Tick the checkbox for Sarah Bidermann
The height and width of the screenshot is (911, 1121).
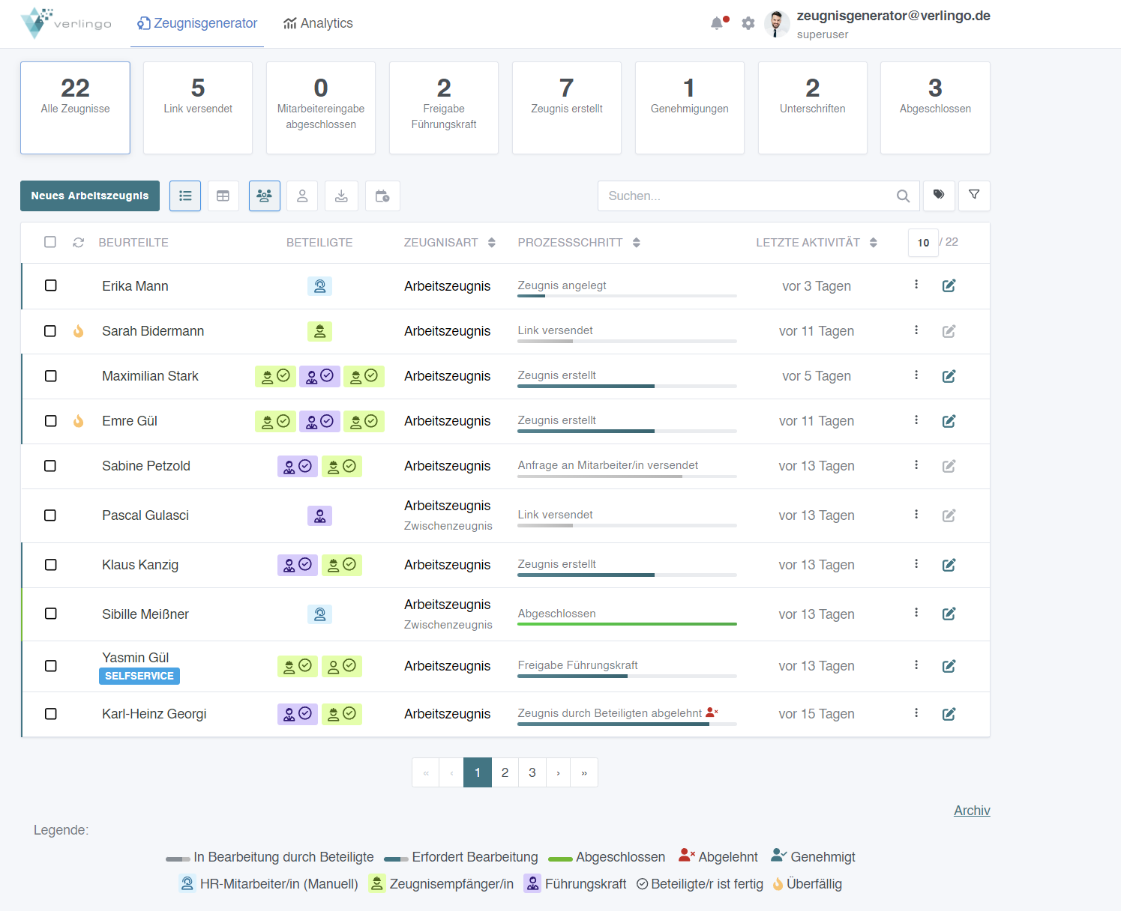[50, 331]
